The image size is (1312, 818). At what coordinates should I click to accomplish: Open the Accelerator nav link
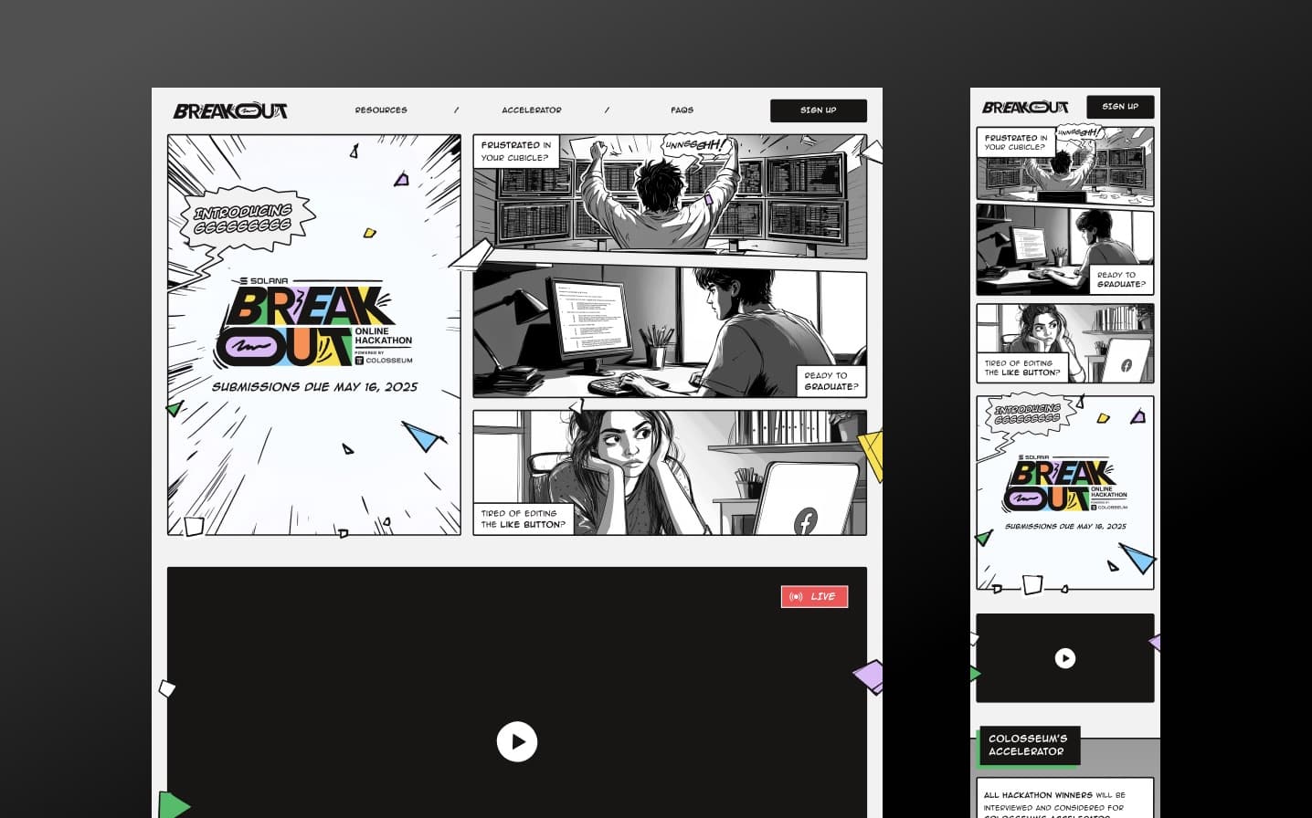pyautogui.click(x=532, y=110)
